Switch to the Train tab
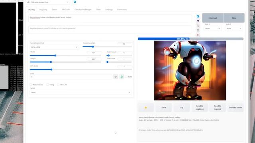255x143 pixels. click(98, 10)
